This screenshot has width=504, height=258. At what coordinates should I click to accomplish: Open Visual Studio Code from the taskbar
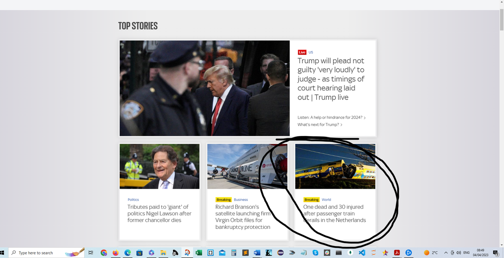pyautogui.click(x=362, y=252)
